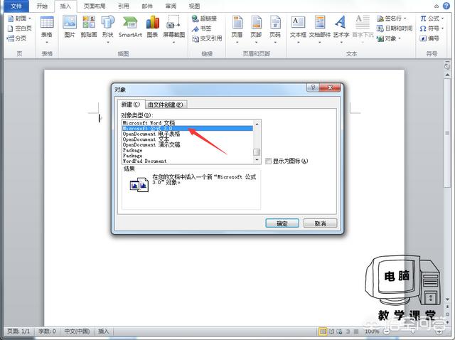Check the Display as icon (显示为图标) box
The width and height of the screenshot is (455, 340).
point(269,161)
